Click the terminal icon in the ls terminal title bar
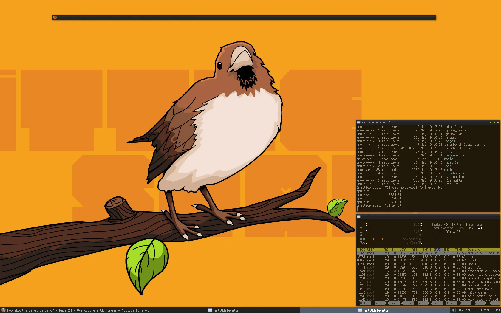 coord(359,122)
